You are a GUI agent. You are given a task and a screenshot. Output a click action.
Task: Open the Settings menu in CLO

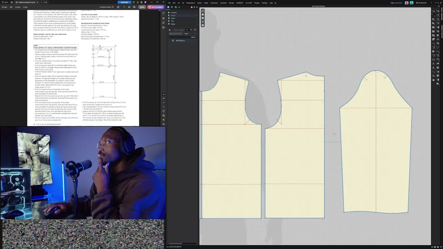click(x=264, y=3)
